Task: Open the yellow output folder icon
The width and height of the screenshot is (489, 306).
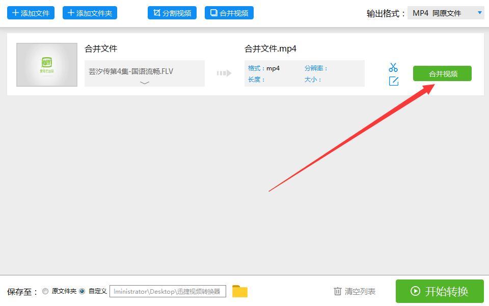Action: (x=239, y=291)
